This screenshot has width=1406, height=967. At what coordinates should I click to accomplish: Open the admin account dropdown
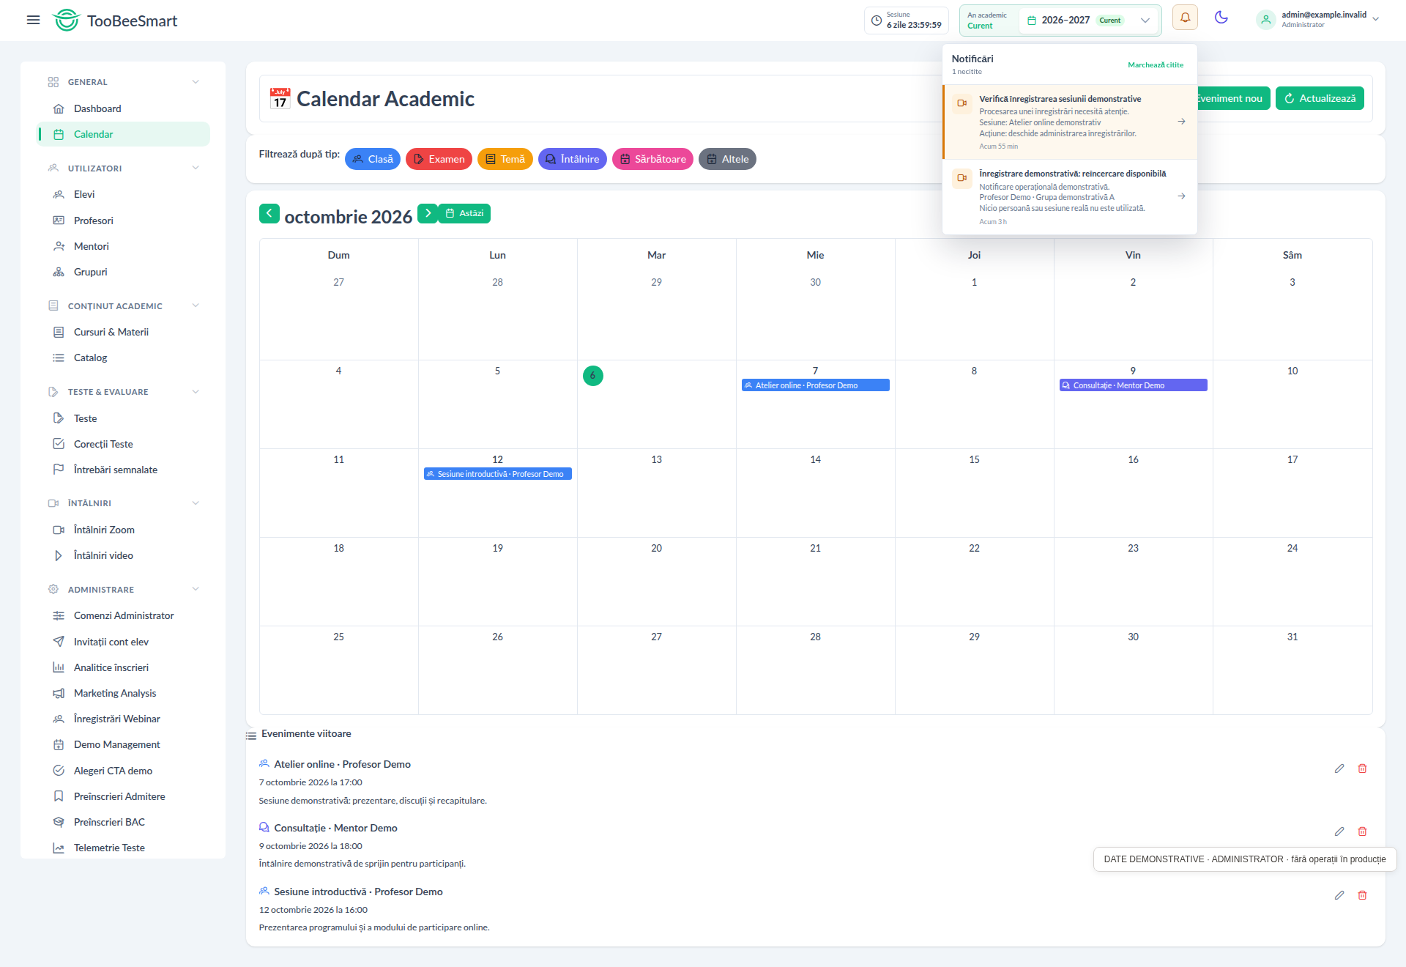(x=1318, y=20)
